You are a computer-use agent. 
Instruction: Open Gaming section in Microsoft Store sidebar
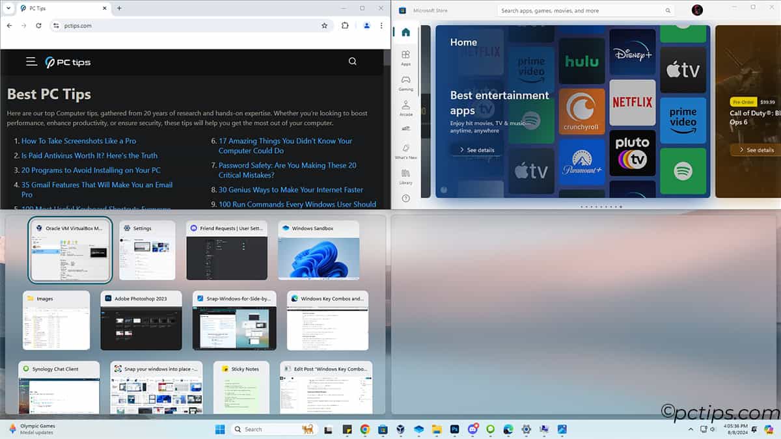(x=405, y=83)
